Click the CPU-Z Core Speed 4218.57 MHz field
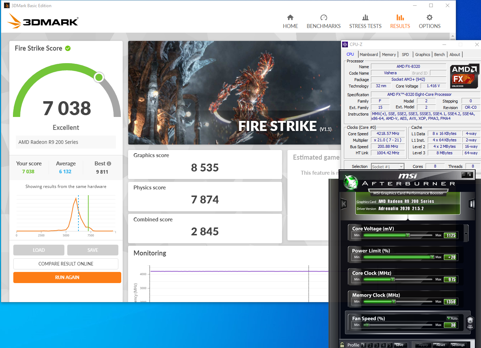 [388, 133]
